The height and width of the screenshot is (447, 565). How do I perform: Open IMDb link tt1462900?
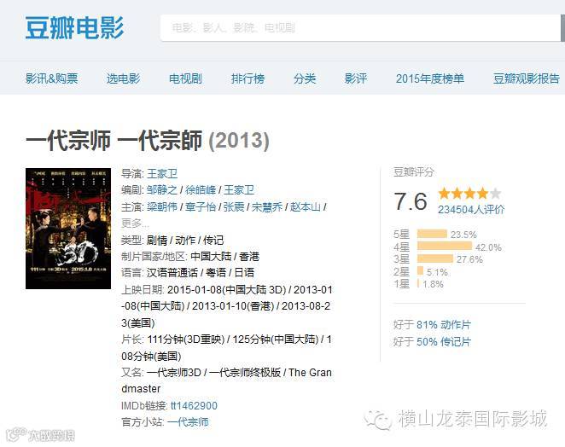(x=194, y=405)
